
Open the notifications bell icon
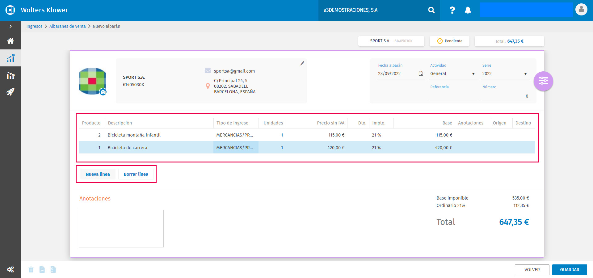[x=468, y=10]
